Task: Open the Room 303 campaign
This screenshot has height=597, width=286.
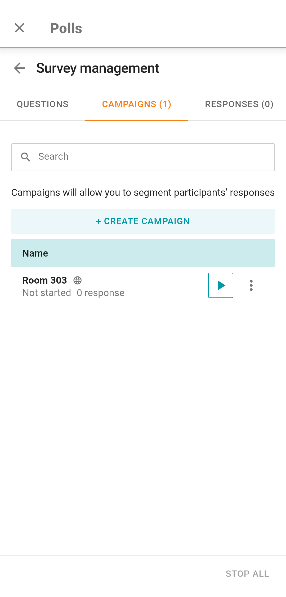Action: coord(44,280)
